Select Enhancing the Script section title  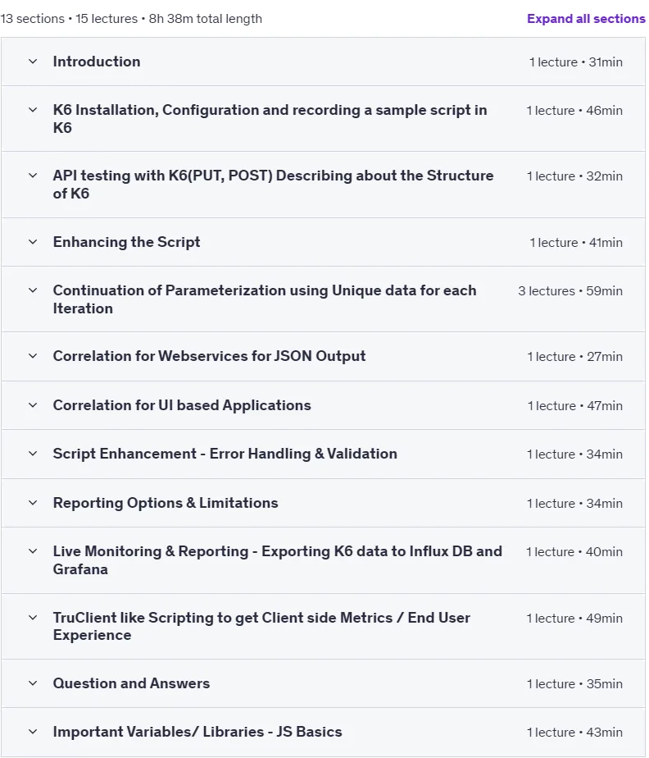(x=126, y=242)
